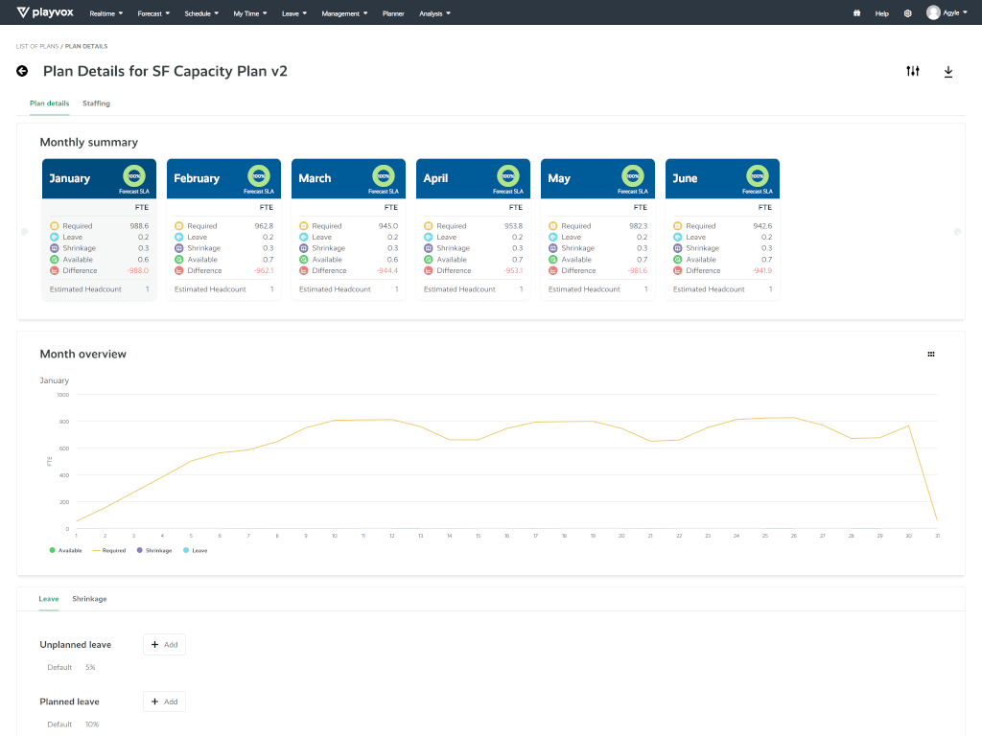Click Add button for Unplanned leave
982x736 pixels.
coord(164,645)
